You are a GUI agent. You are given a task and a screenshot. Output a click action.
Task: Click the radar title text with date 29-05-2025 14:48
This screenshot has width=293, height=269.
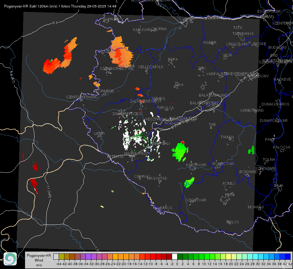[60, 6]
